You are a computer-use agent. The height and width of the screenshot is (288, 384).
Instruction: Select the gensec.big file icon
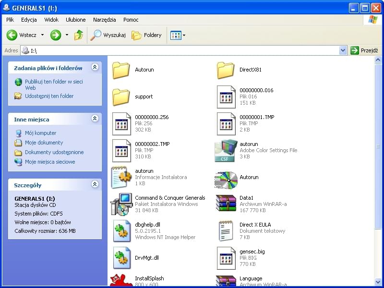226,258
